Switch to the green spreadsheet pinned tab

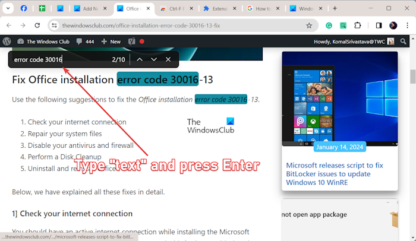click(x=42, y=8)
